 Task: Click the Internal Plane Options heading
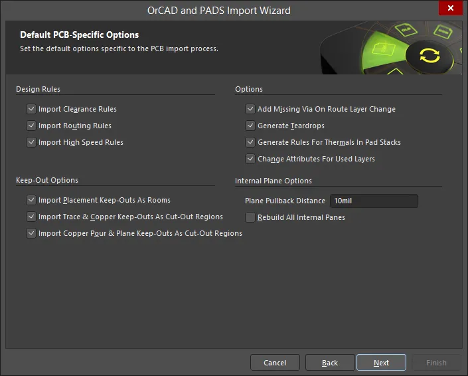pos(273,181)
